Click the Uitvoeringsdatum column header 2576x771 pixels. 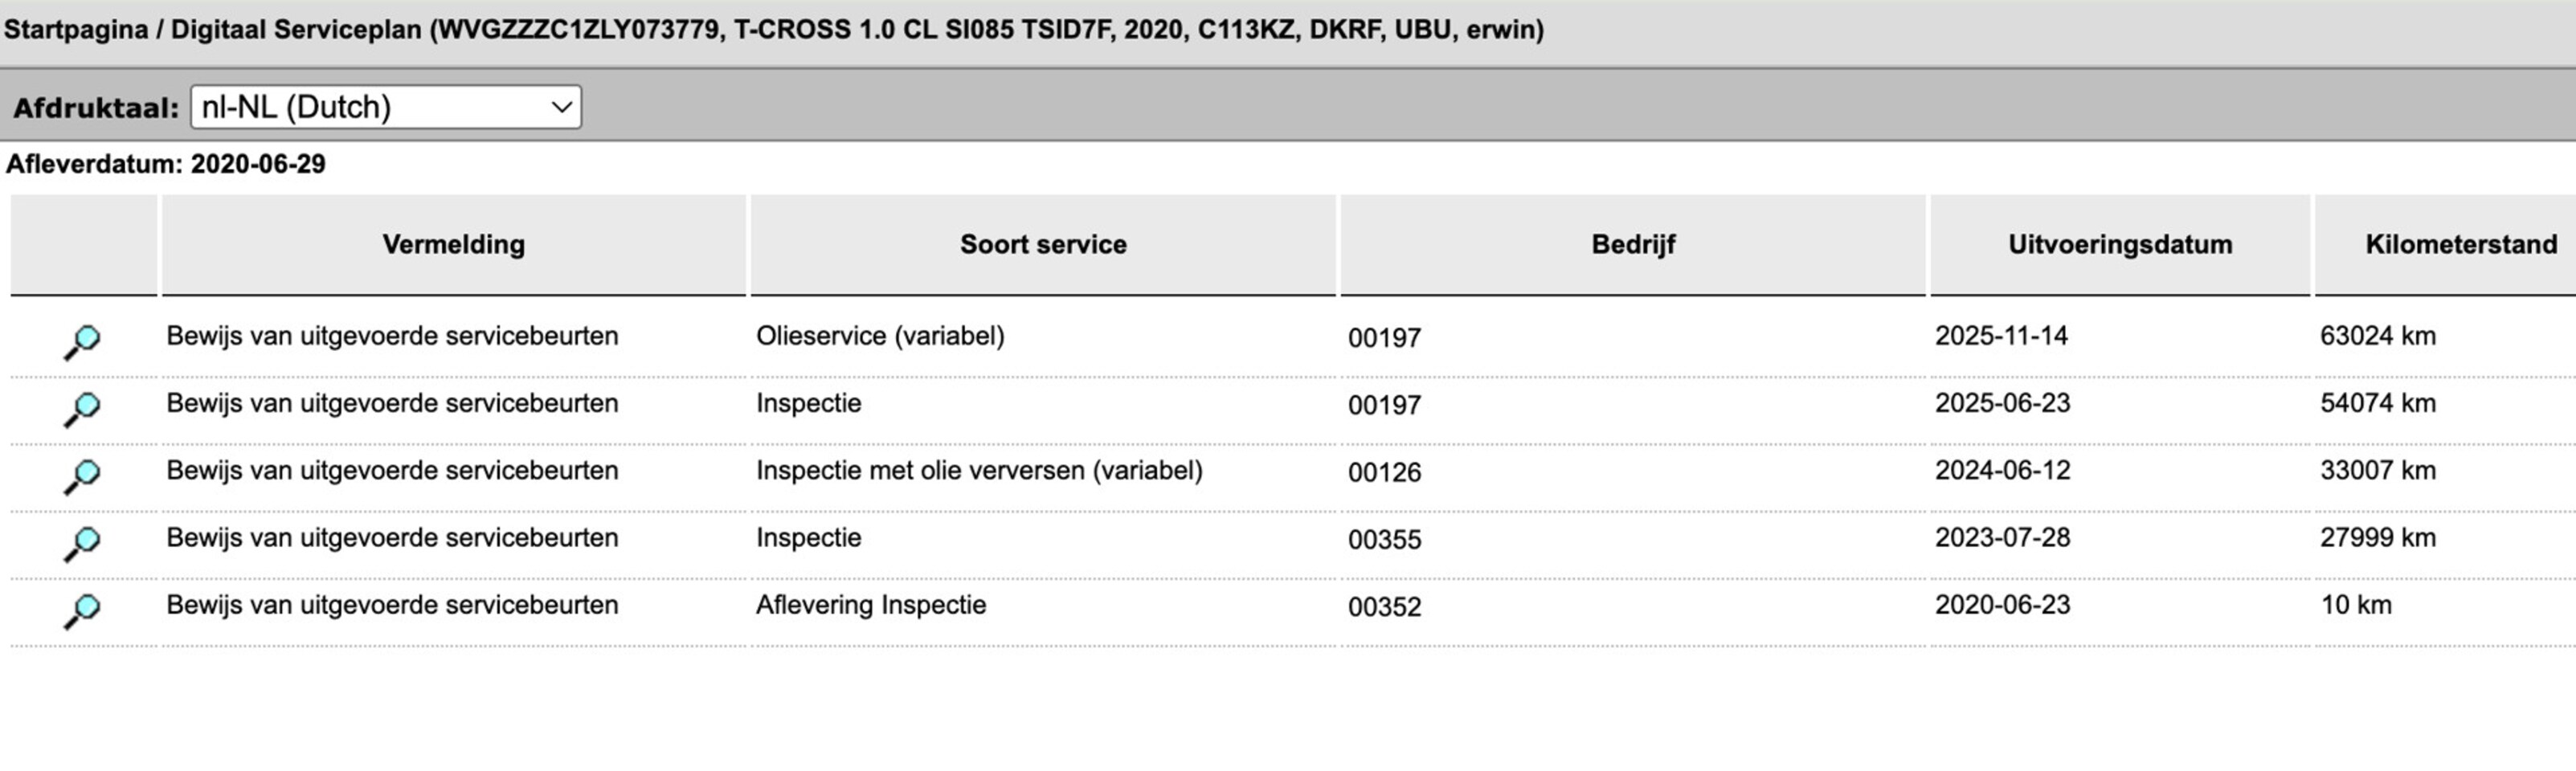point(2119,245)
